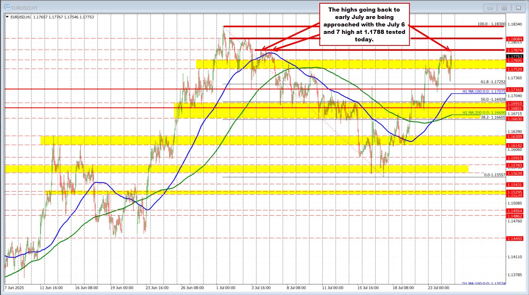Click the red price label 1.16821
Viewport: 529px width, 295px height.
515,108
